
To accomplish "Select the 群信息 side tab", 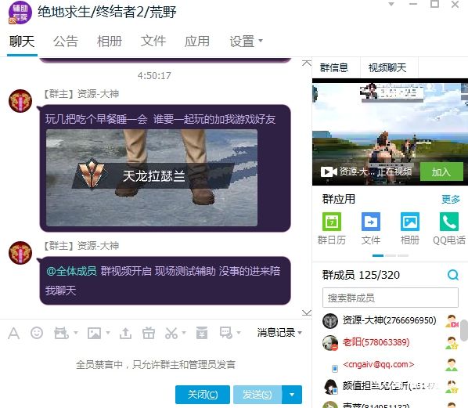I will [x=334, y=67].
